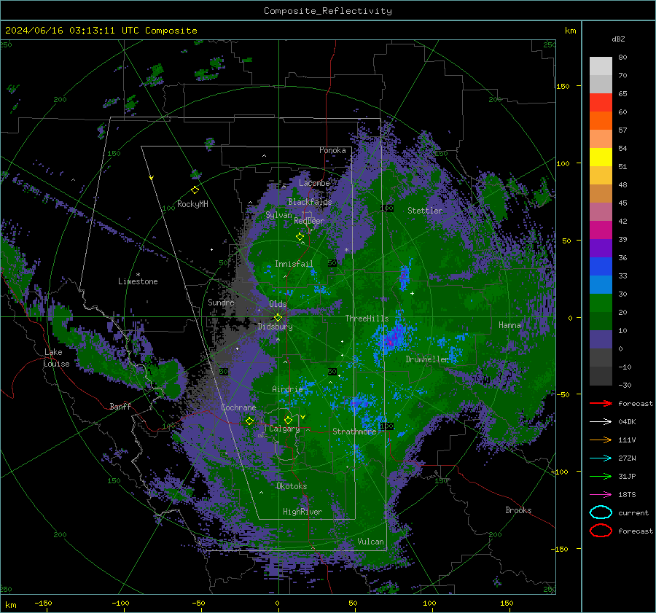Click the 'Drumheller' map label
656x613 pixels.
(x=427, y=359)
